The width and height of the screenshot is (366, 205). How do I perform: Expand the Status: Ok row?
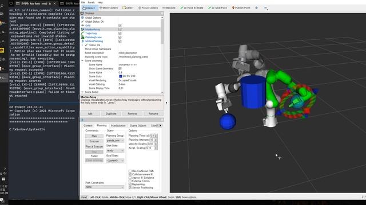pos(82,45)
